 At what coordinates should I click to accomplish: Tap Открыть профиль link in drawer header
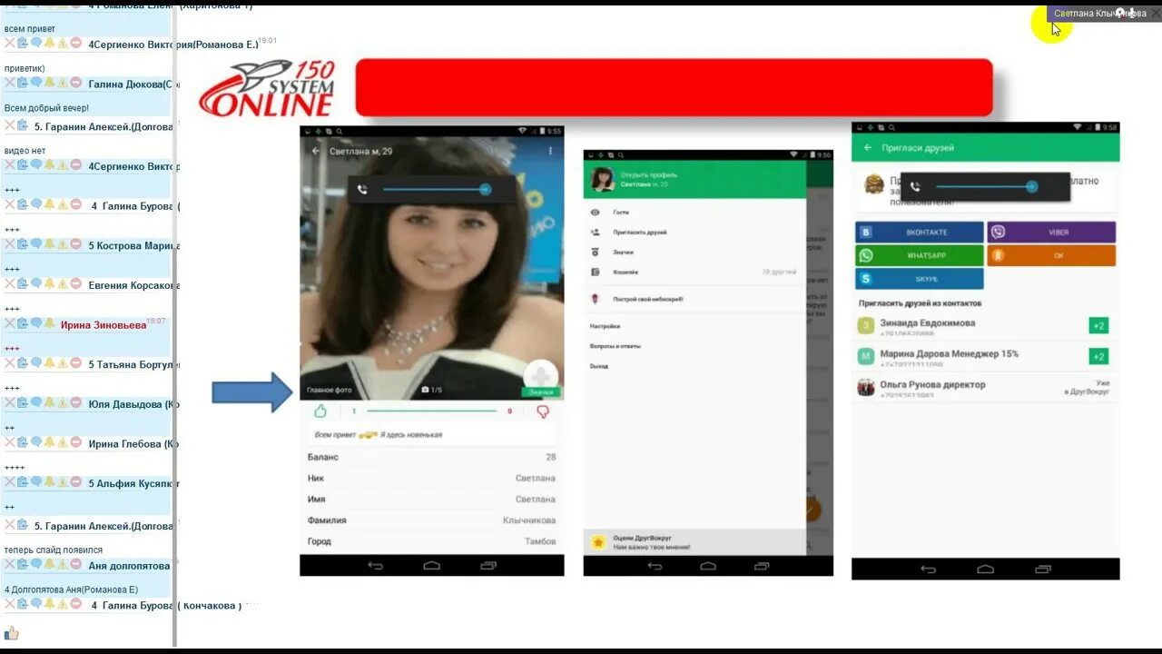648,174
